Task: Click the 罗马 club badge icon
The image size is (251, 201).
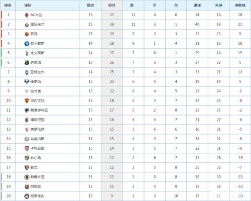Action: click(x=27, y=34)
